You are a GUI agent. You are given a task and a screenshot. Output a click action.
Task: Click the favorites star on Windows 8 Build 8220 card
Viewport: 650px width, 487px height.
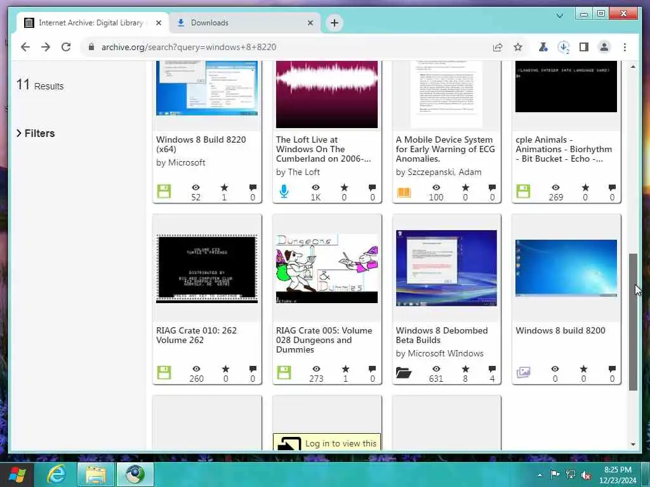point(224,188)
